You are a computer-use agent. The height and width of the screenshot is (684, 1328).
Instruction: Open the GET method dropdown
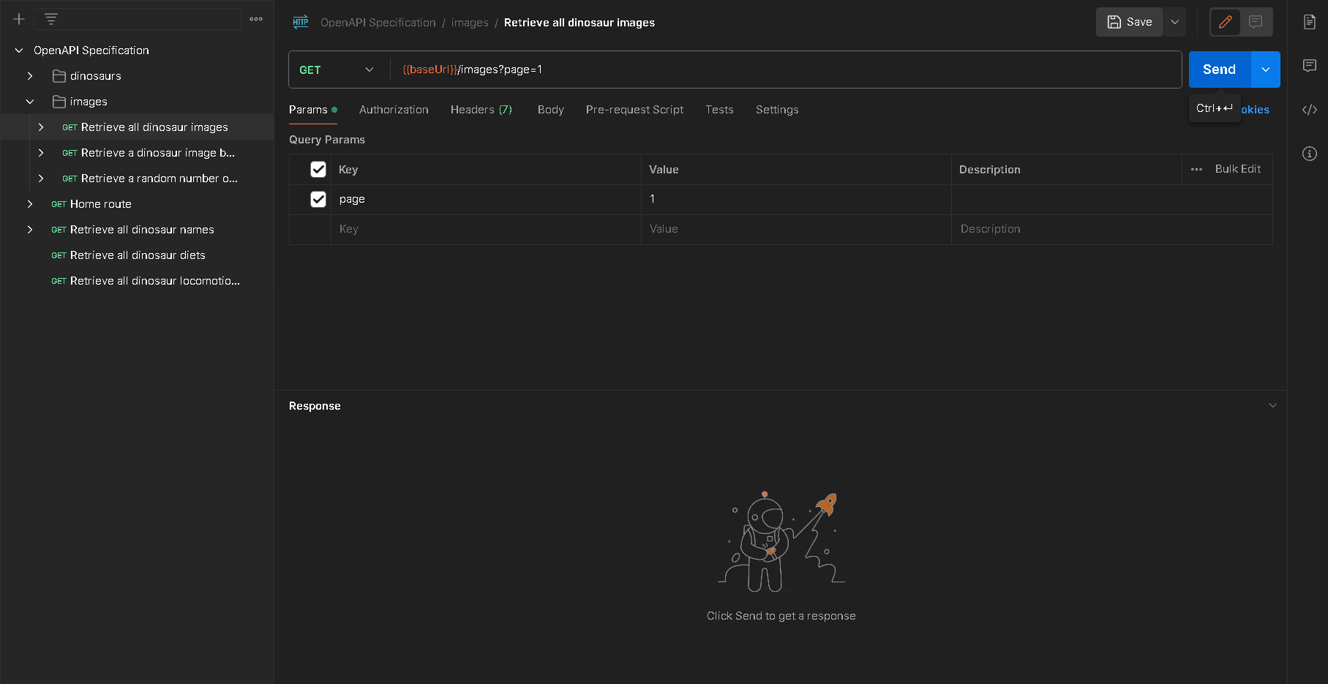tap(337, 69)
